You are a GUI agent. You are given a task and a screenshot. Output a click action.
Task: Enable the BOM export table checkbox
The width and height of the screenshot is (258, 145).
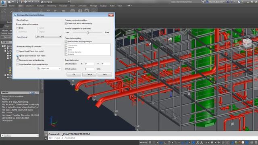coord(18,28)
